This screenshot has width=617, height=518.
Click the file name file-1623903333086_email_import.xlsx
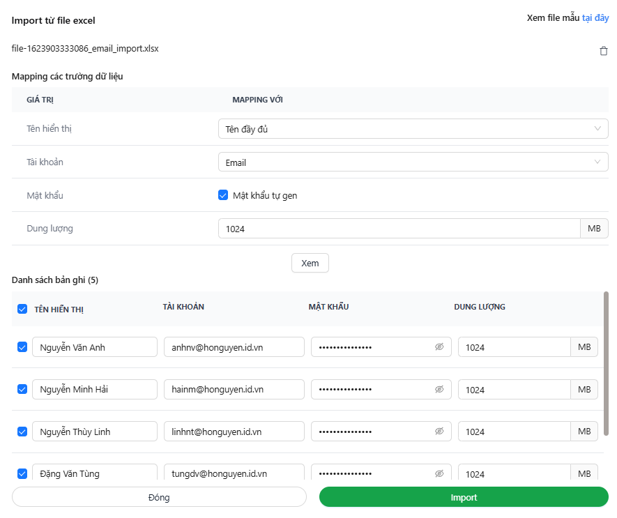pos(85,48)
